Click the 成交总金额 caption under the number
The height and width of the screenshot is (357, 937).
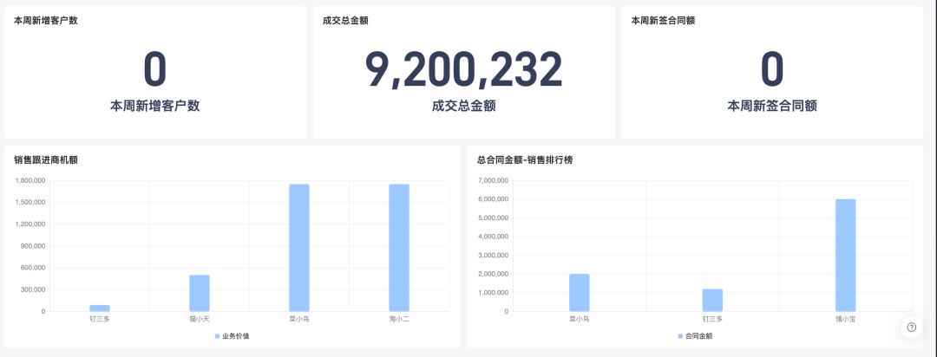click(x=463, y=107)
